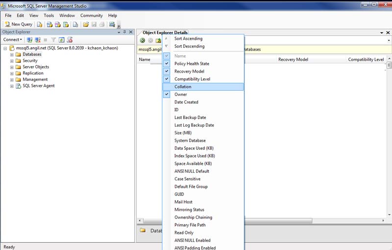Open the Edit menu

point(20,16)
